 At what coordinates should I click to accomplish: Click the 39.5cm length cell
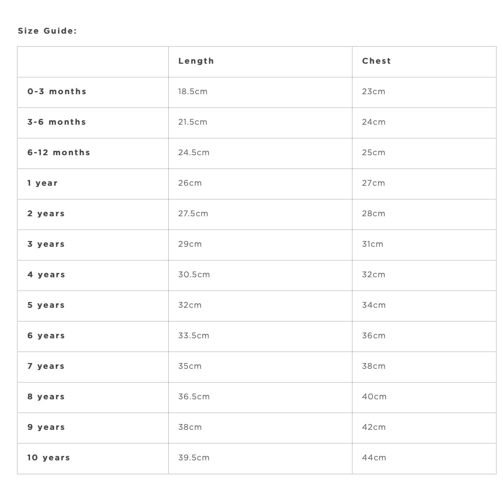(x=193, y=458)
